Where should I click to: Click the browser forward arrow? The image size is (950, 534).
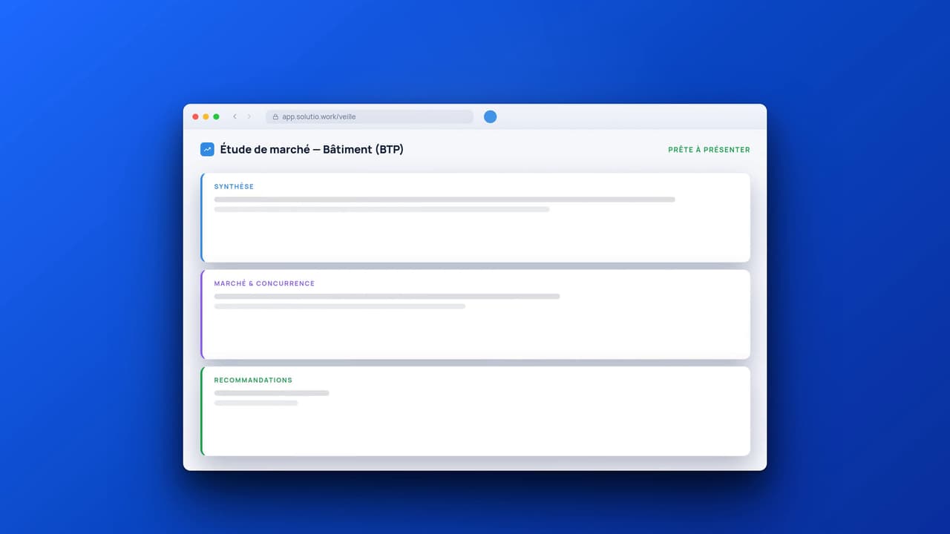point(249,116)
